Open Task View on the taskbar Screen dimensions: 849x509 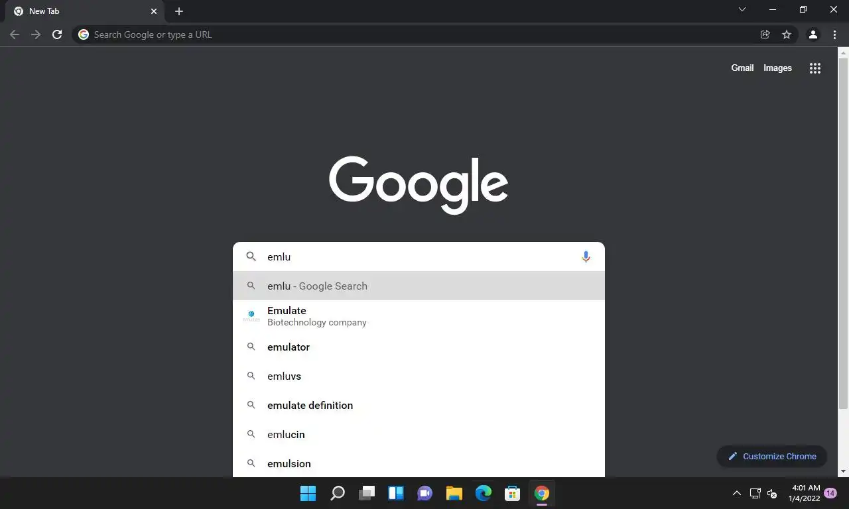tap(367, 493)
